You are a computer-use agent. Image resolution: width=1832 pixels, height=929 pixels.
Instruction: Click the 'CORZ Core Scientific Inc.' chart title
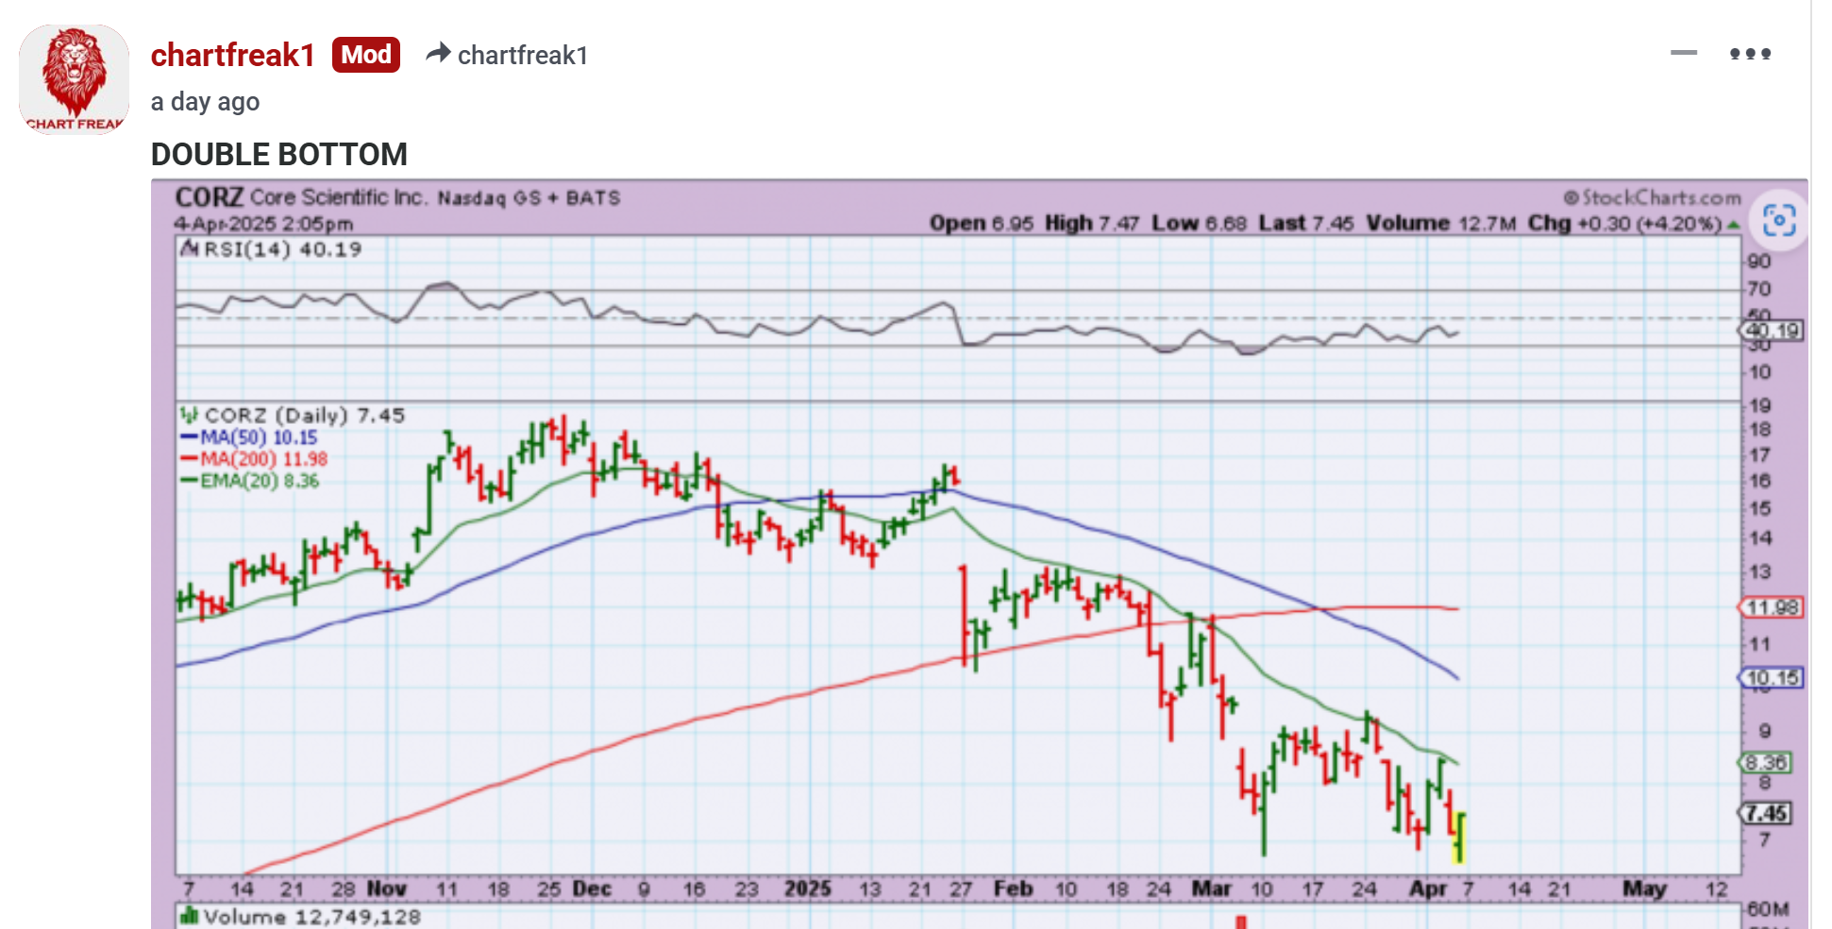pos(301,197)
